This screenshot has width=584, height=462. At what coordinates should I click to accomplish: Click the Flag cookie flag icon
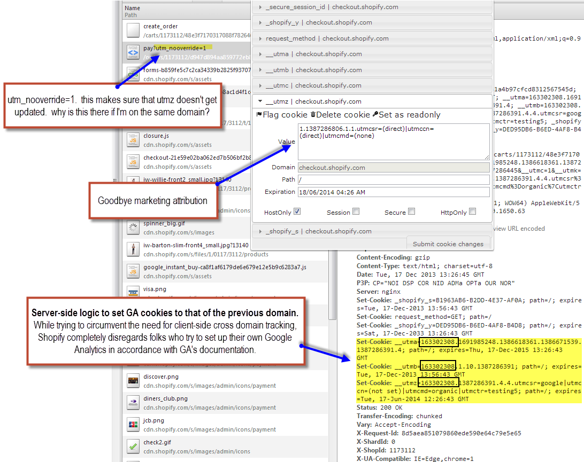click(259, 115)
